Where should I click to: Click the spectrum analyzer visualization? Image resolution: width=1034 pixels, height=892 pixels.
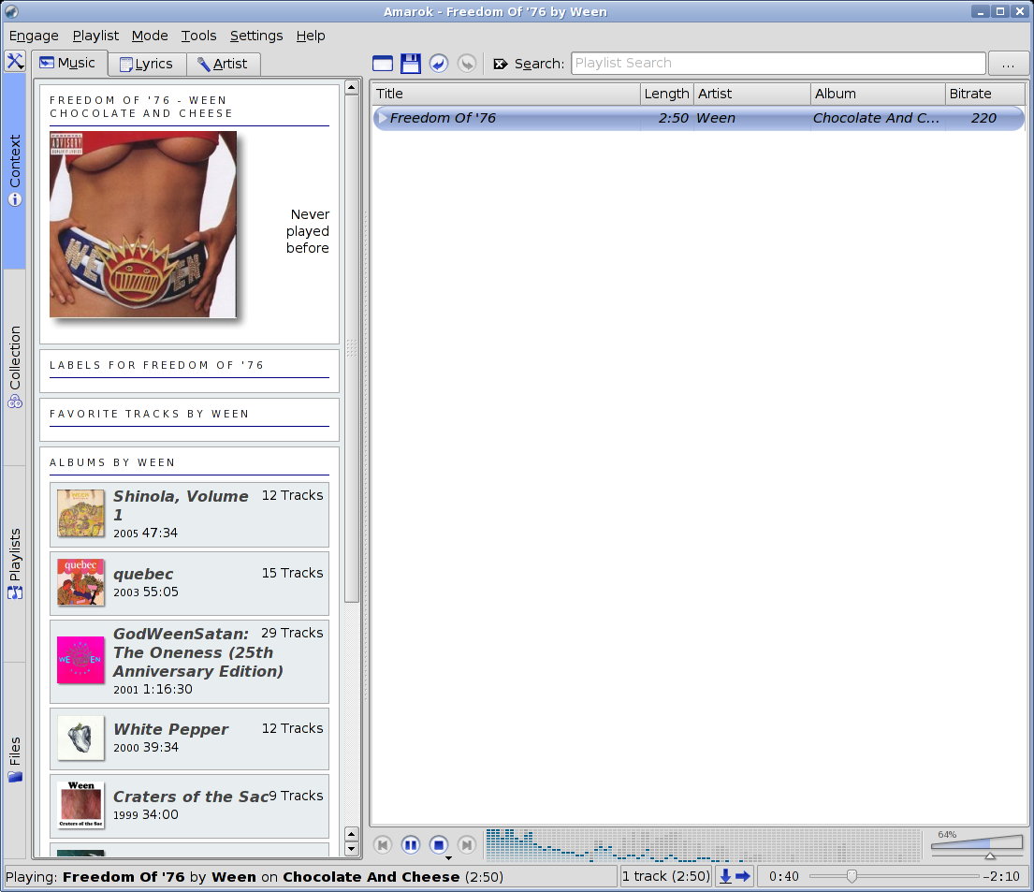703,845
